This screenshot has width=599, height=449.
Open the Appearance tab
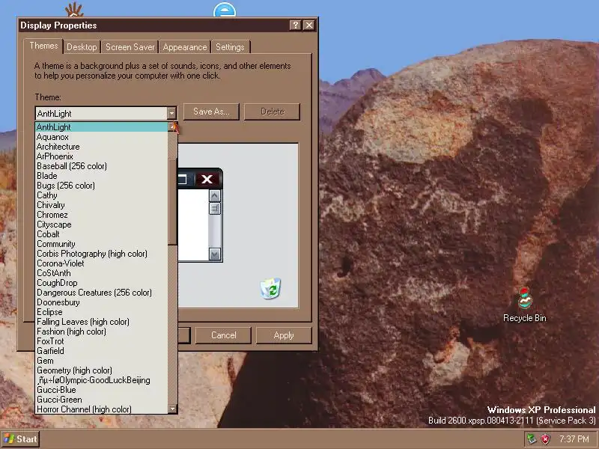pos(184,47)
